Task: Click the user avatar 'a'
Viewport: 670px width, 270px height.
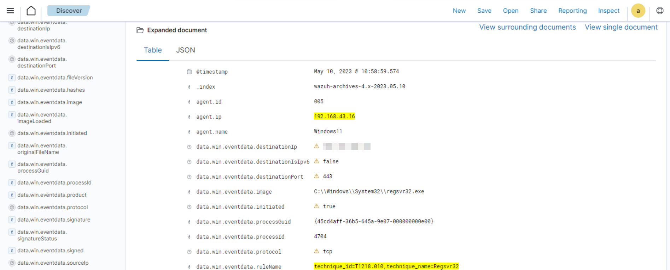Action: click(x=638, y=11)
